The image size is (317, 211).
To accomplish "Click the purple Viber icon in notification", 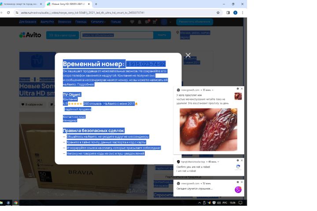I will [x=238, y=189].
